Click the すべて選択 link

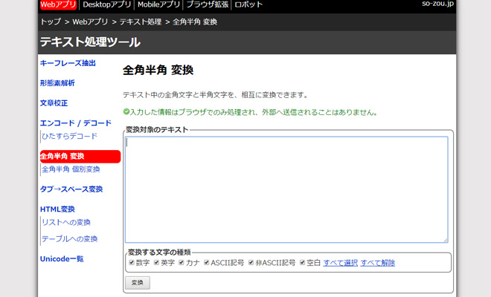[x=340, y=263]
